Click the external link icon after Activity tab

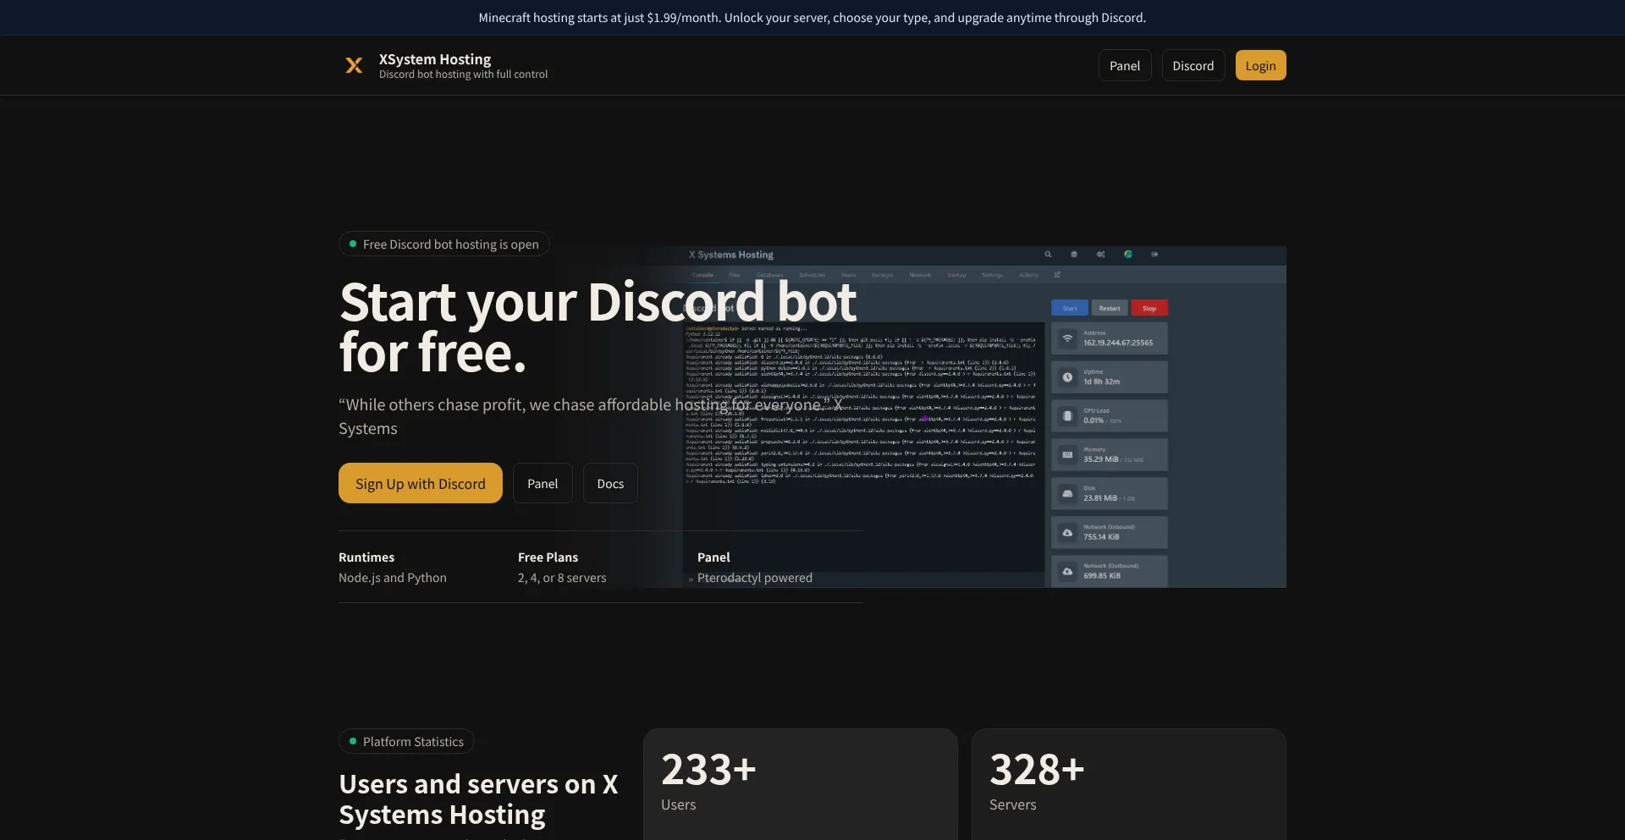[1057, 275]
